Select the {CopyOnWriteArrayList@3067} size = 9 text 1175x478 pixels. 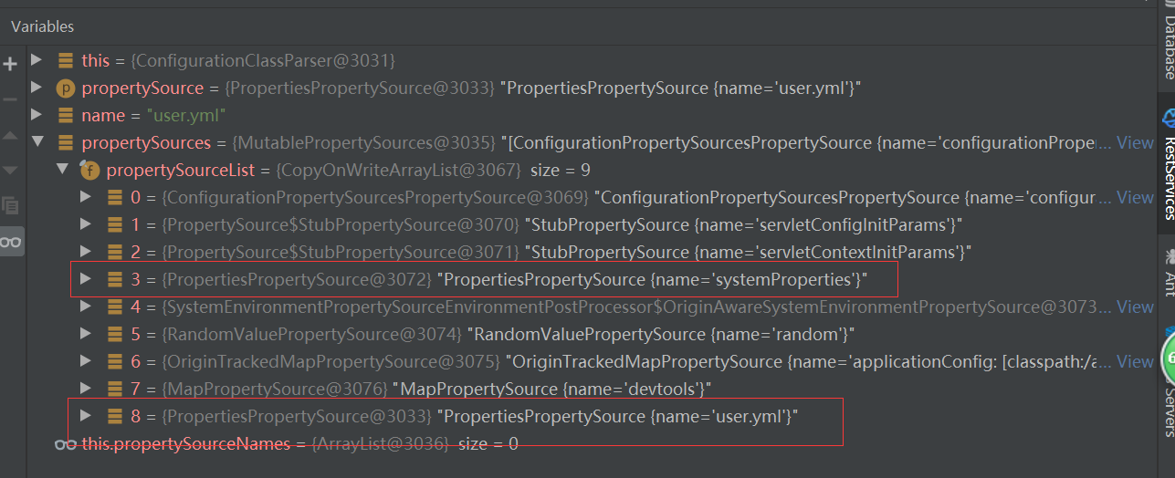click(x=434, y=170)
